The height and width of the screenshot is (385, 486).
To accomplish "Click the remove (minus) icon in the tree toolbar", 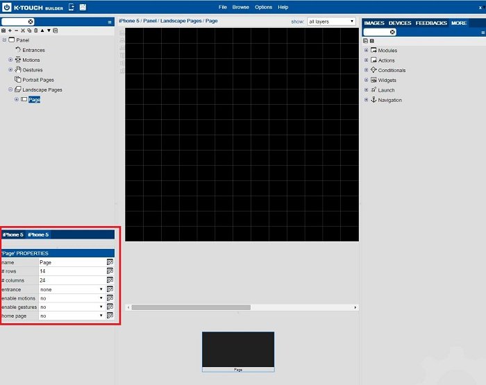I will pyautogui.click(x=17, y=31).
